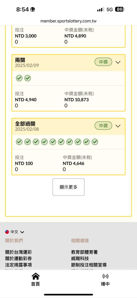
Task: Expand the 兩關 bet card chevron
Action: pyautogui.click(x=118, y=62)
